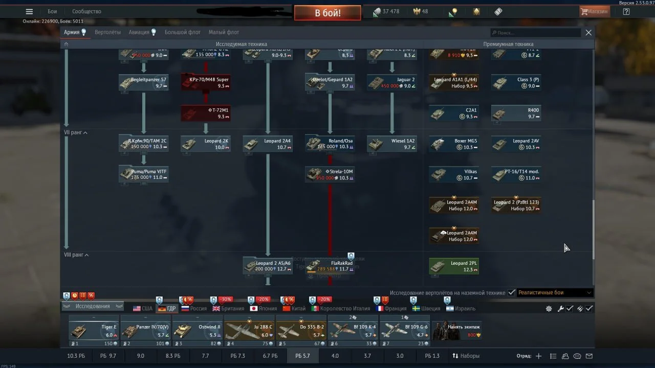Screen dimensions: 655x368
Task: Click the gear settings icon above crew slots
Action: point(549,309)
